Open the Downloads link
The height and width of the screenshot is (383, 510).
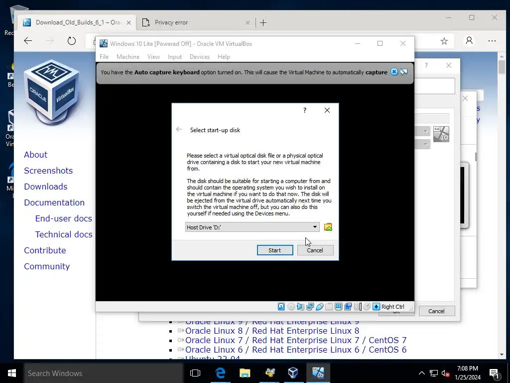pyautogui.click(x=46, y=187)
